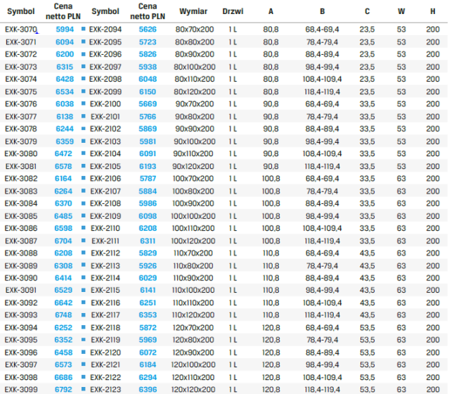Click symbol EXK-2095

pos(105,42)
